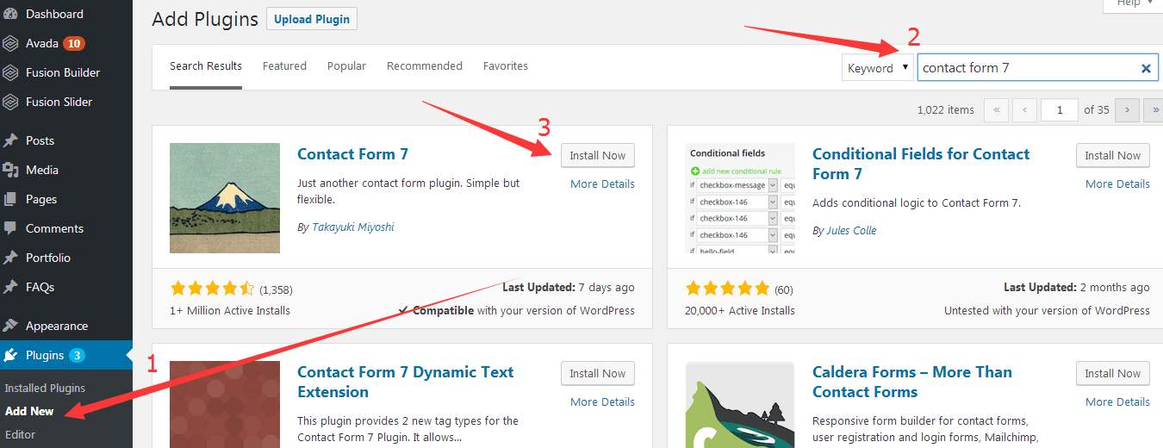Open the Recommended tab
Screen dimensions: 1163x448
[424, 66]
